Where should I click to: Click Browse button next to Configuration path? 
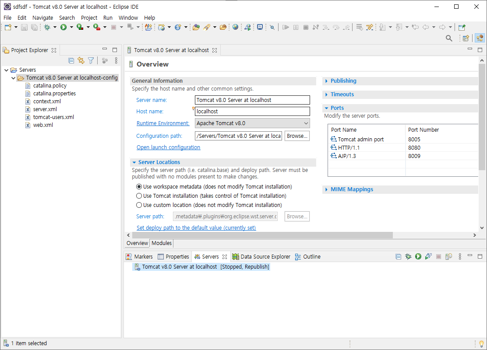click(x=297, y=136)
